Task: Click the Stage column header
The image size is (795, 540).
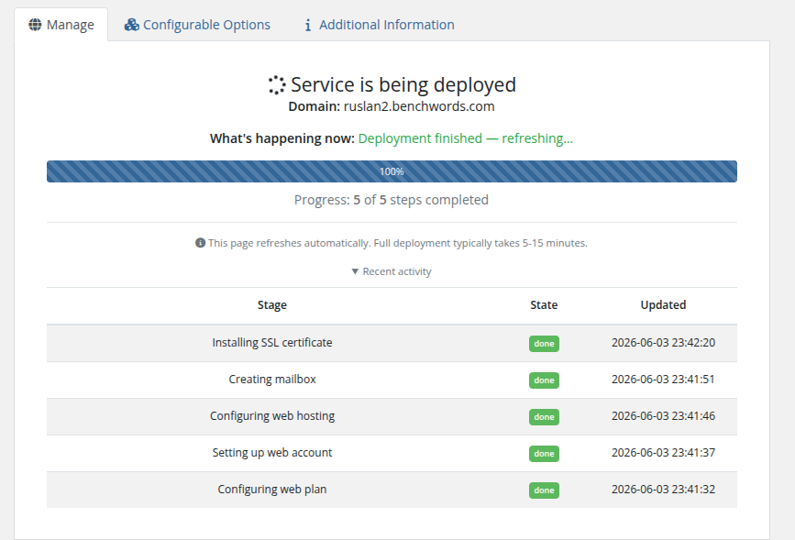Action: pos(271,304)
